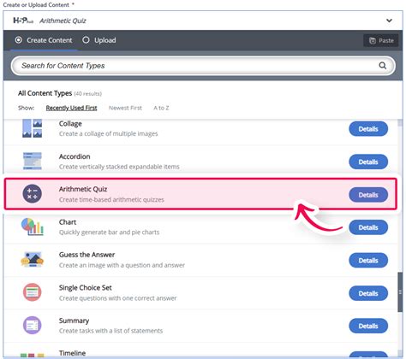
Task: Click the search magnifier icon
Action: 383,66
